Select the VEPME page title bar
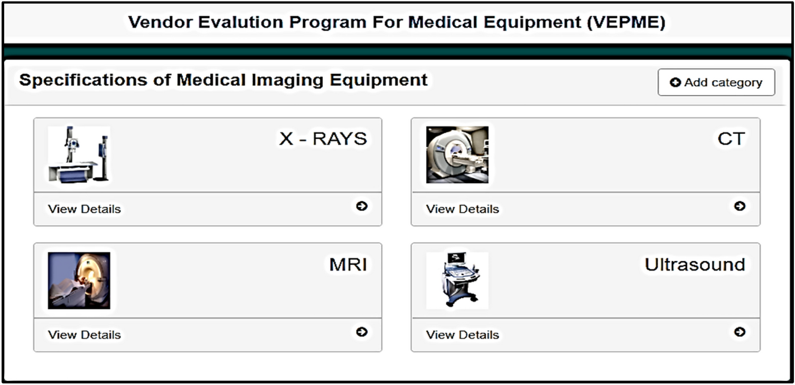 click(397, 22)
